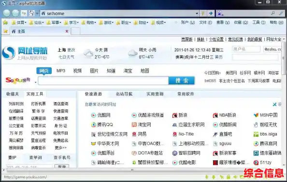Click the blue go arrow beside address bar
The width and height of the screenshot is (287, 182).
211,13
